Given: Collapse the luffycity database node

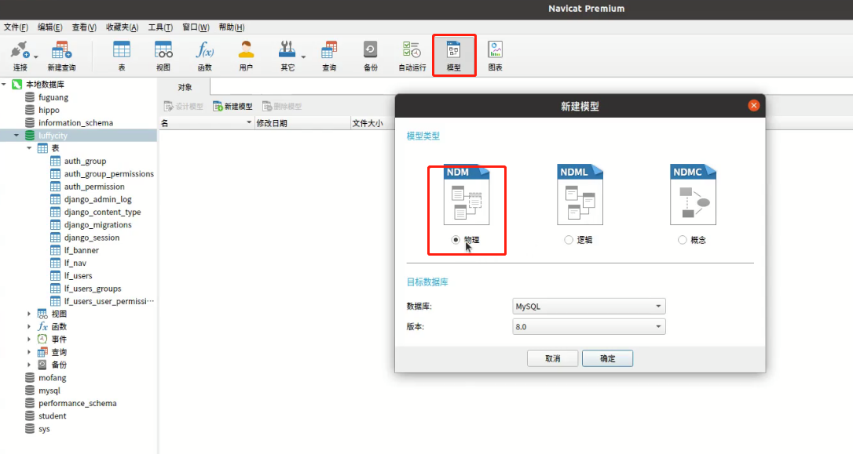Looking at the screenshot, I should pyautogui.click(x=16, y=135).
